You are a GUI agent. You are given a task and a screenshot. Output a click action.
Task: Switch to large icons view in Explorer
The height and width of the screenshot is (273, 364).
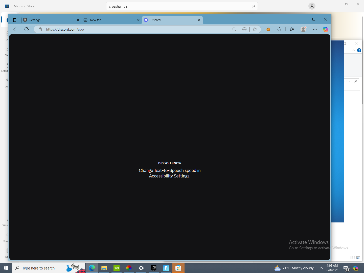click(x=358, y=258)
